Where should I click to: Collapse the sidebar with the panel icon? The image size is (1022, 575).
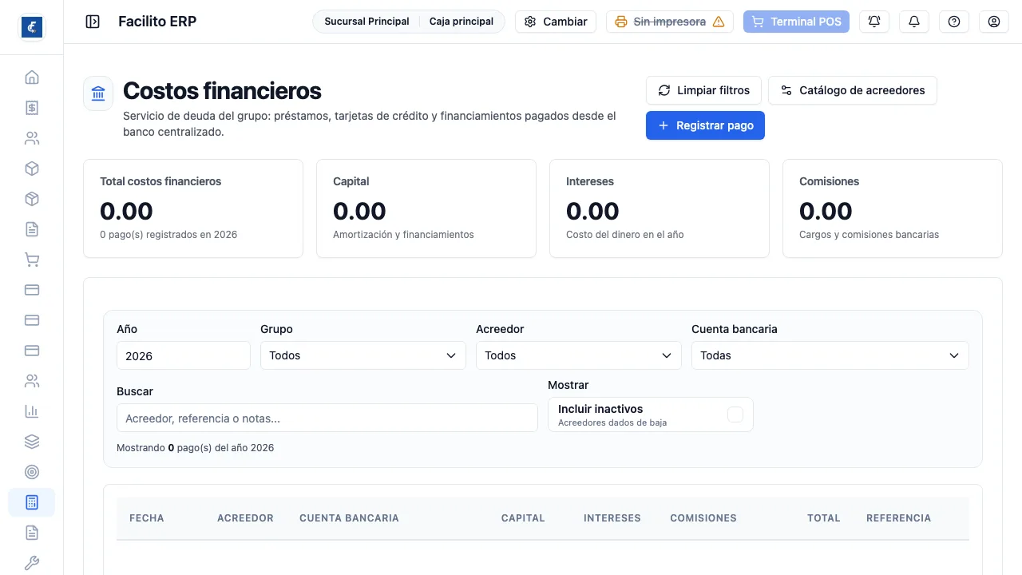(93, 22)
